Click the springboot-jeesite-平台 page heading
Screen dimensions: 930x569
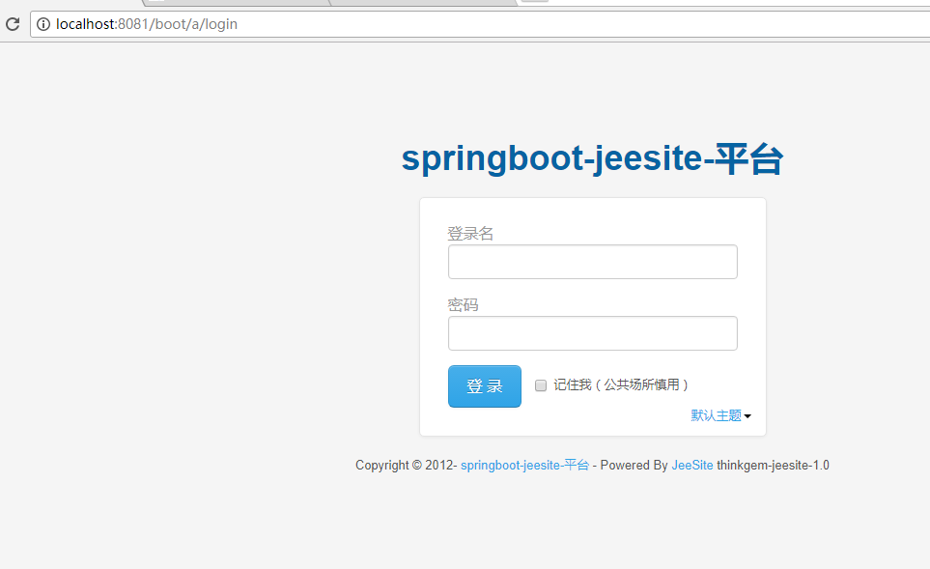593,158
